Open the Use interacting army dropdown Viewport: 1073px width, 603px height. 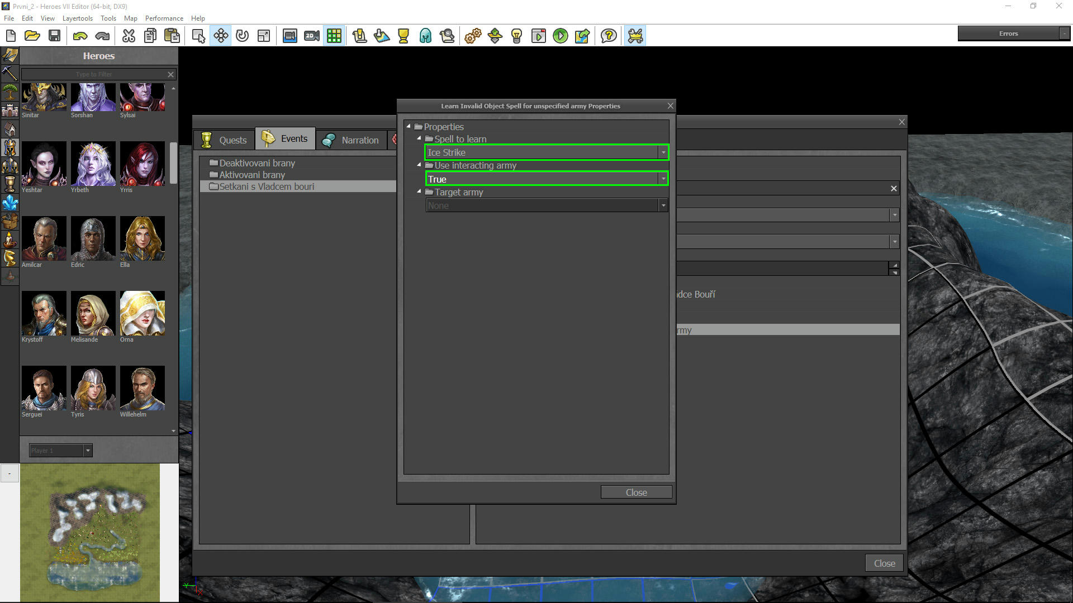click(x=663, y=179)
